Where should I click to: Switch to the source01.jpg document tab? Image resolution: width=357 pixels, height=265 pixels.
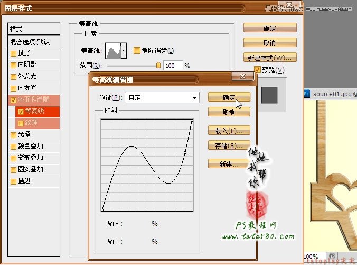(331, 94)
